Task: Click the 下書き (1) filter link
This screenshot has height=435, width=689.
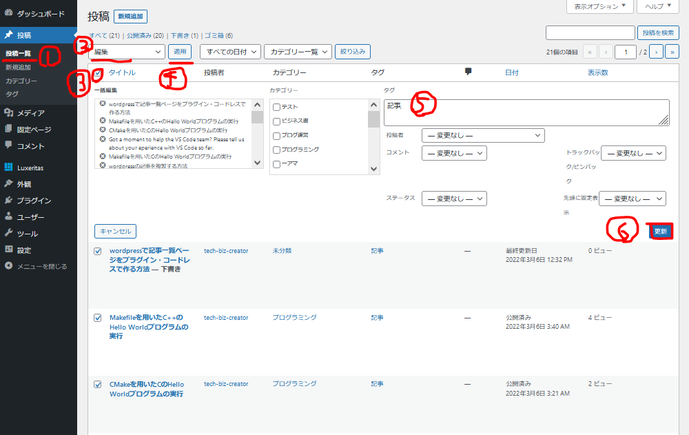Action: click(x=185, y=35)
